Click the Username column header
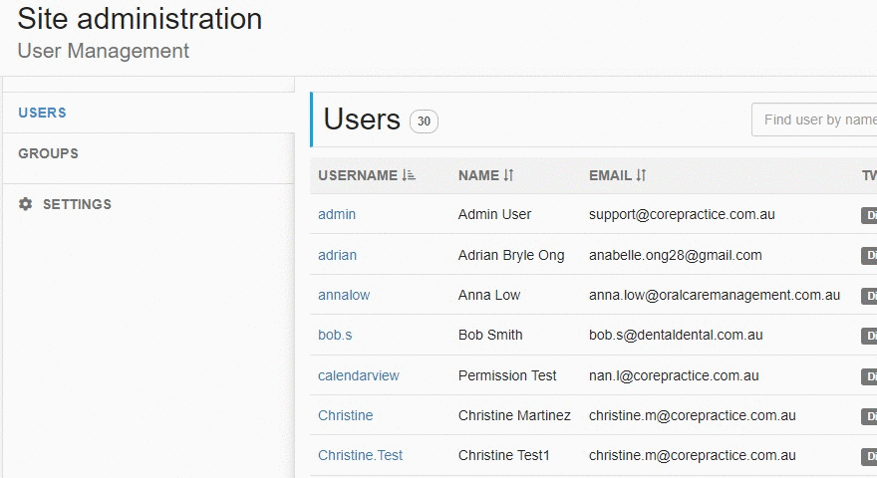Screen dimensions: 877x478 (x=358, y=175)
